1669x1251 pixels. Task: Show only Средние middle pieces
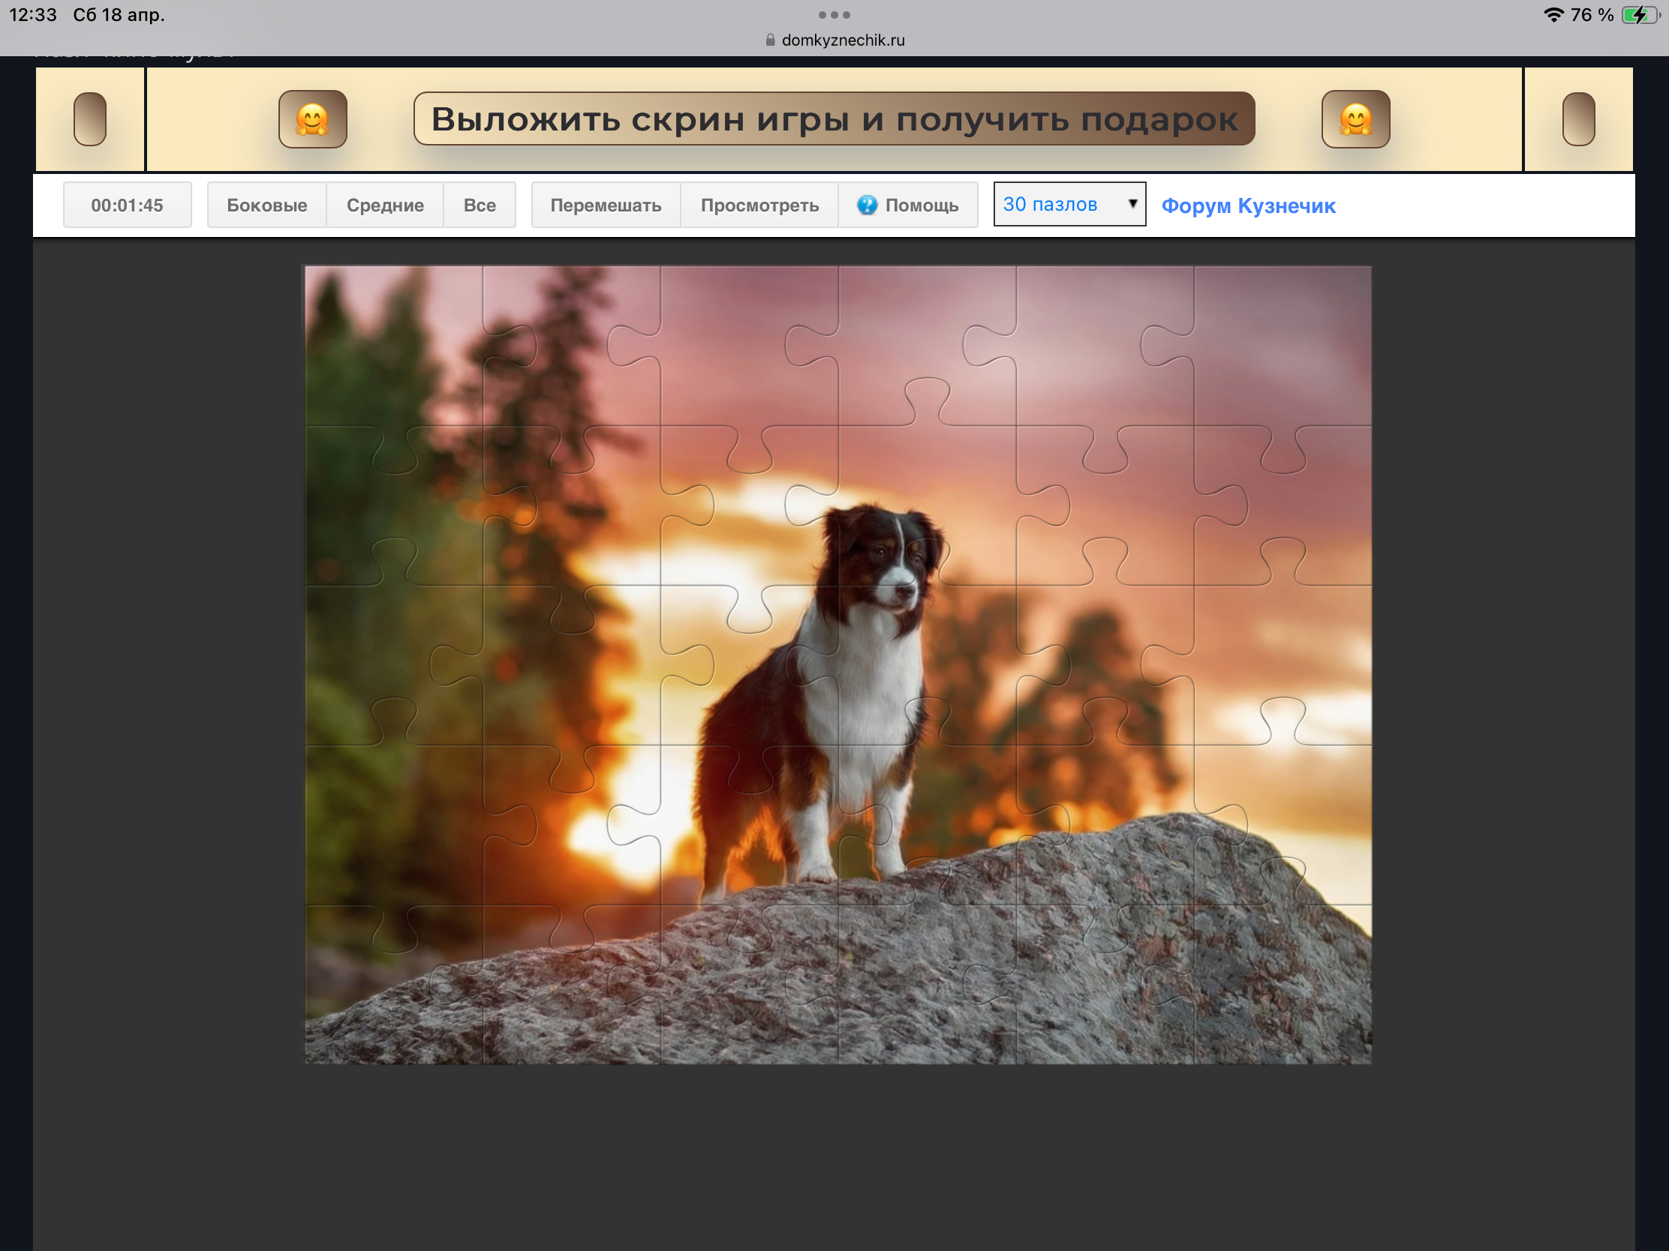[385, 205]
